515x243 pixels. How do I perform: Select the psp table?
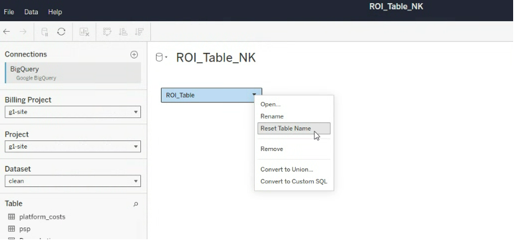coord(25,229)
